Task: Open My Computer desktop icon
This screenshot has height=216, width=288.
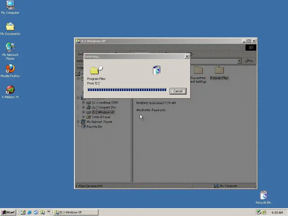Action: coord(10,8)
